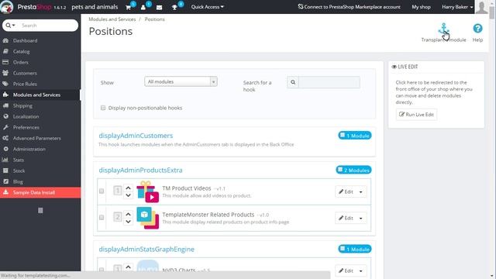The height and width of the screenshot is (279, 496).
Task: Move TemplateMonster Related Products down with arrow
Action: click(x=128, y=222)
